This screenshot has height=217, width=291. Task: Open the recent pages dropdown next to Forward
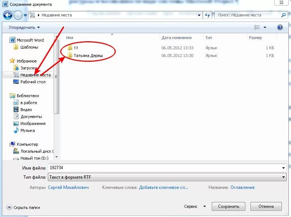[x=25, y=15]
